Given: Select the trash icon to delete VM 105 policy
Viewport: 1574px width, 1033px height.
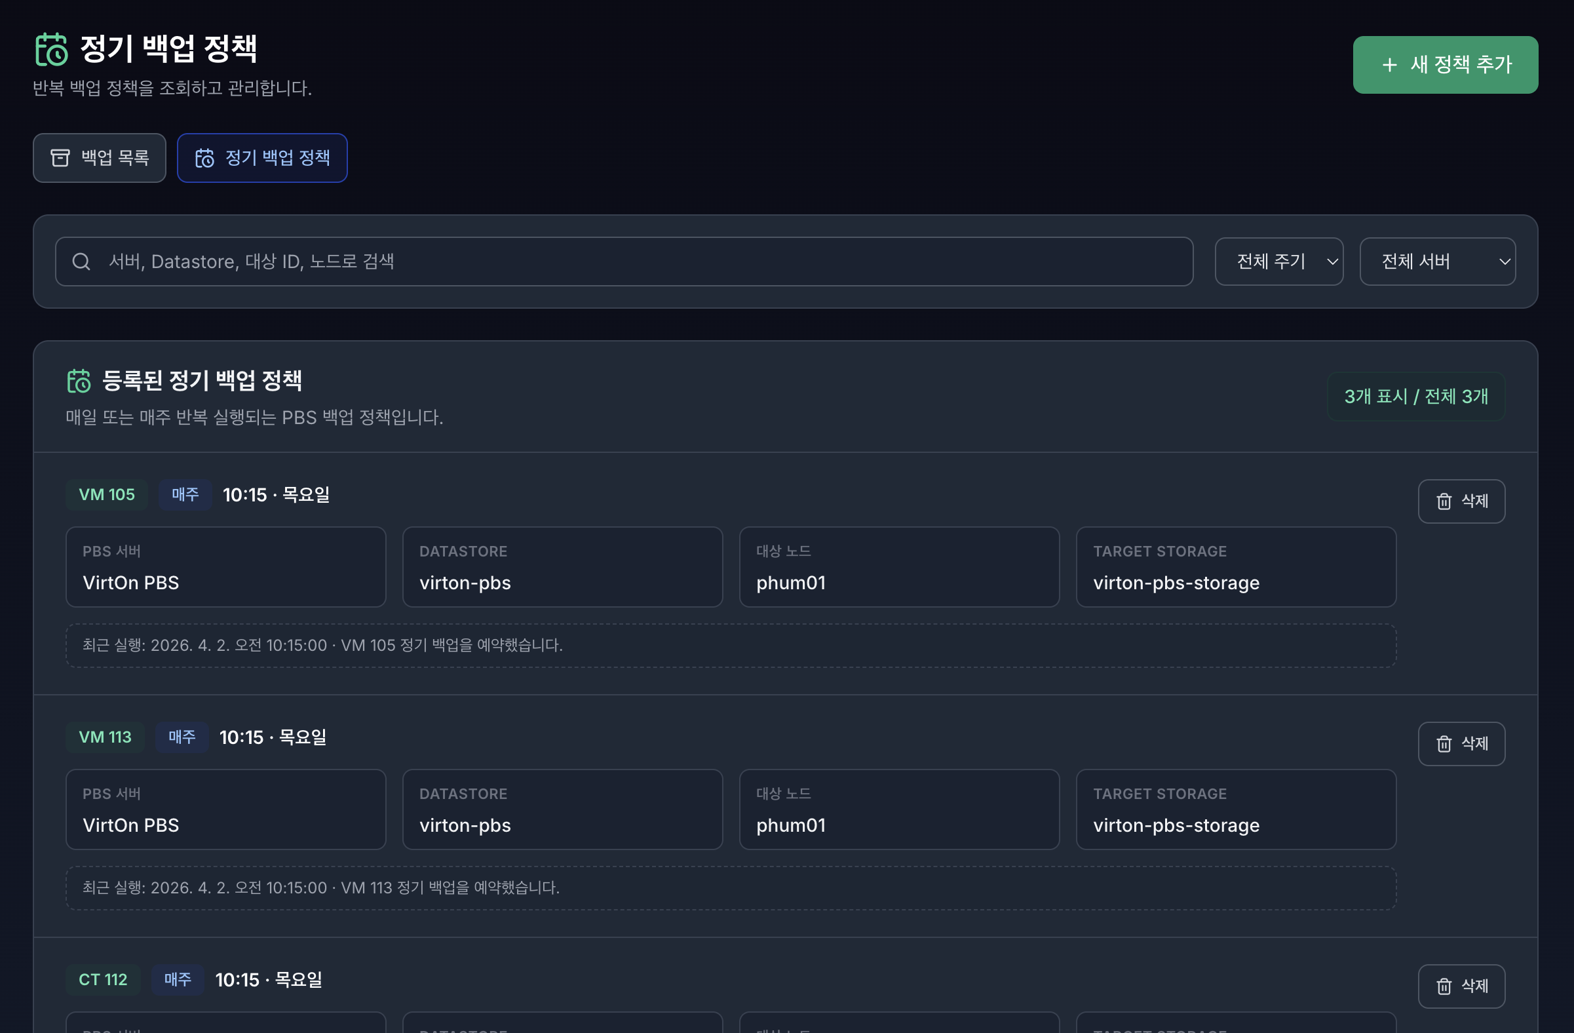Looking at the screenshot, I should click(1444, 501).
